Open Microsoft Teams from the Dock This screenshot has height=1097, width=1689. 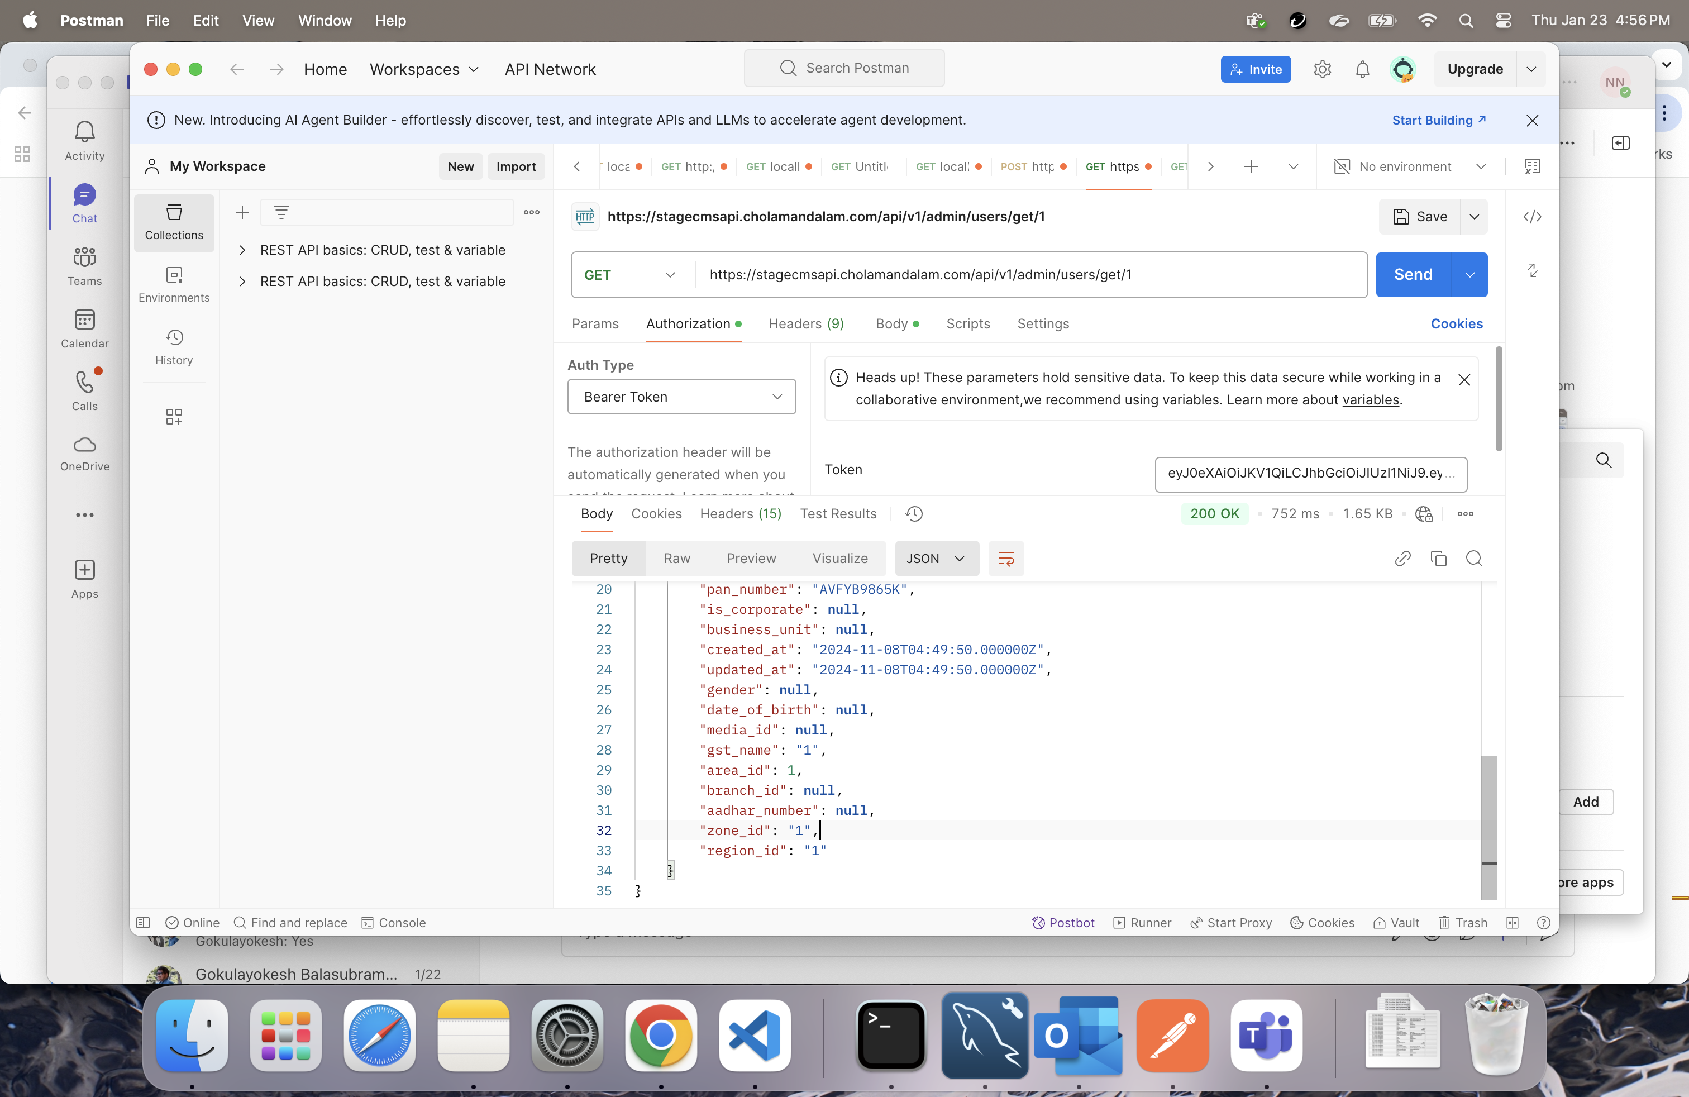coord(1266,1035)
